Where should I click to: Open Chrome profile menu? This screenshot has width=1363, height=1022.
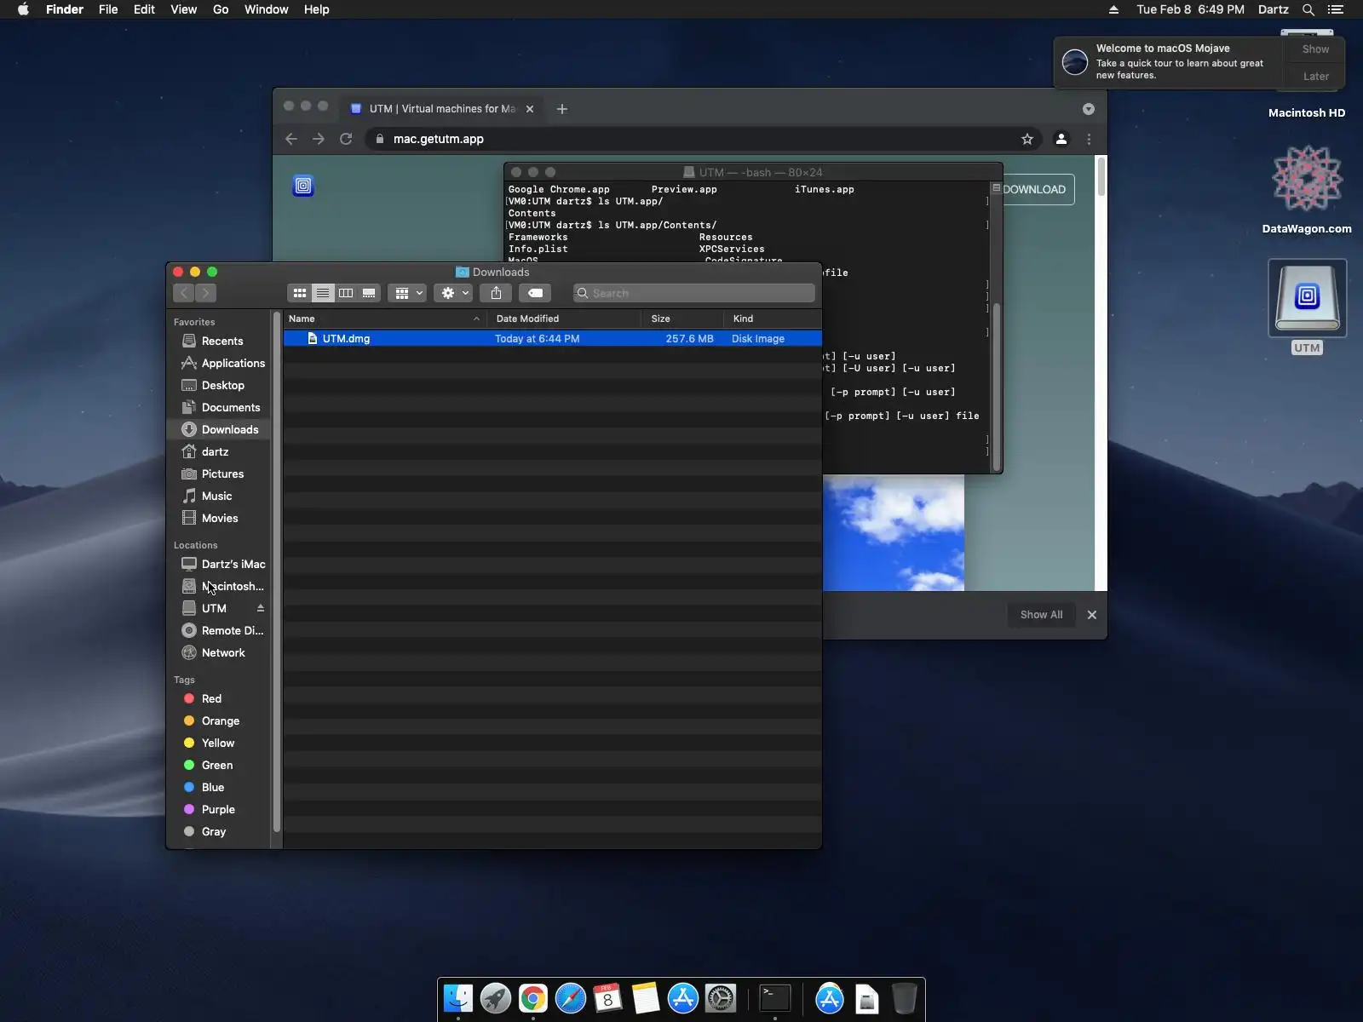tap(1061, 139)
